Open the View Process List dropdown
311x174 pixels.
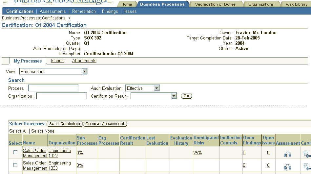pyautogui.click(x=53, y=71)
